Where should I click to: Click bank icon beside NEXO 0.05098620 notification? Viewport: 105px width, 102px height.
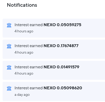coord(9,88)
